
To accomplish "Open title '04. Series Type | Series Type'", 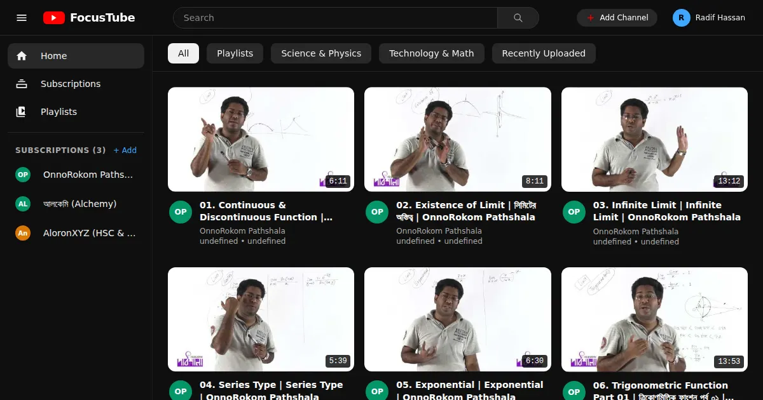I will click(272, 390).
